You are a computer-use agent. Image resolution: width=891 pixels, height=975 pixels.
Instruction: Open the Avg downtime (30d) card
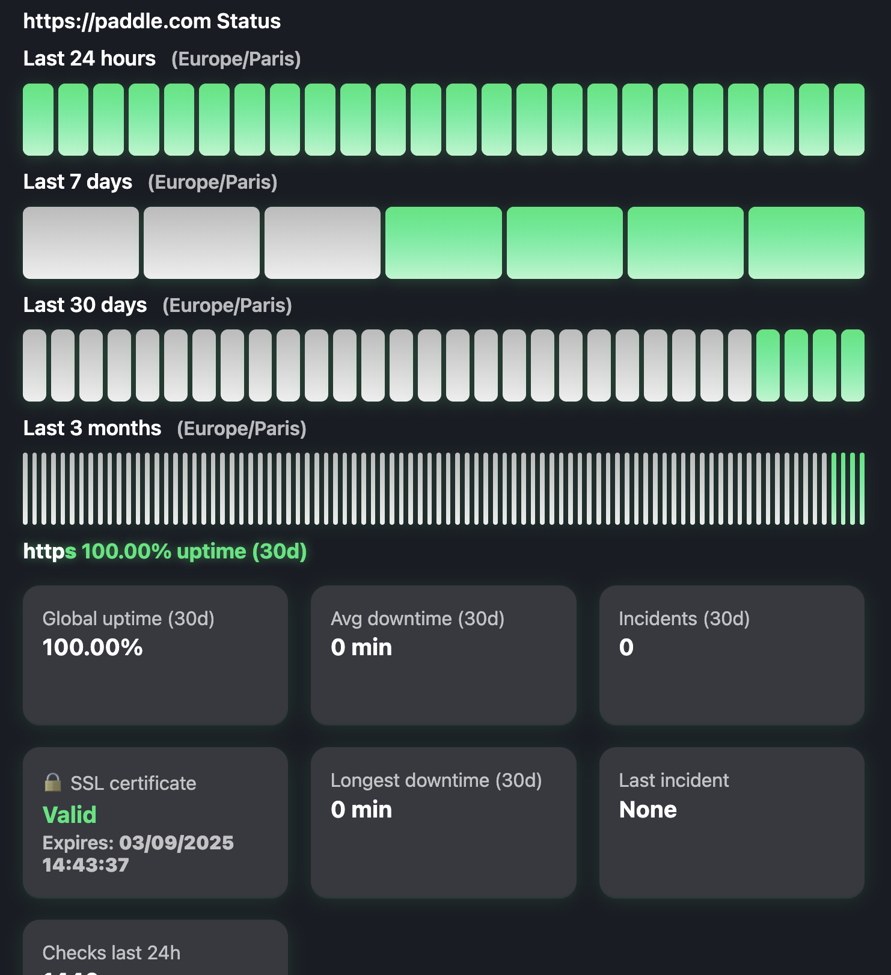[x=444, y=655]
